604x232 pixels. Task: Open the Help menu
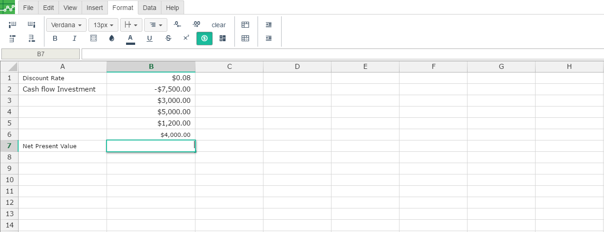[172, 8]
